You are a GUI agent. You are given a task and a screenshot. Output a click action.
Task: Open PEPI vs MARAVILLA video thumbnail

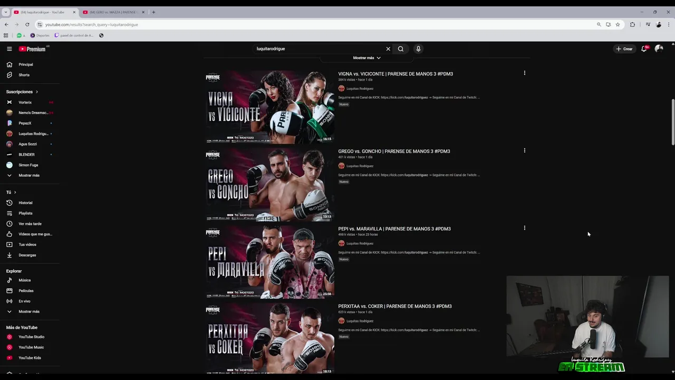[269, 262]
